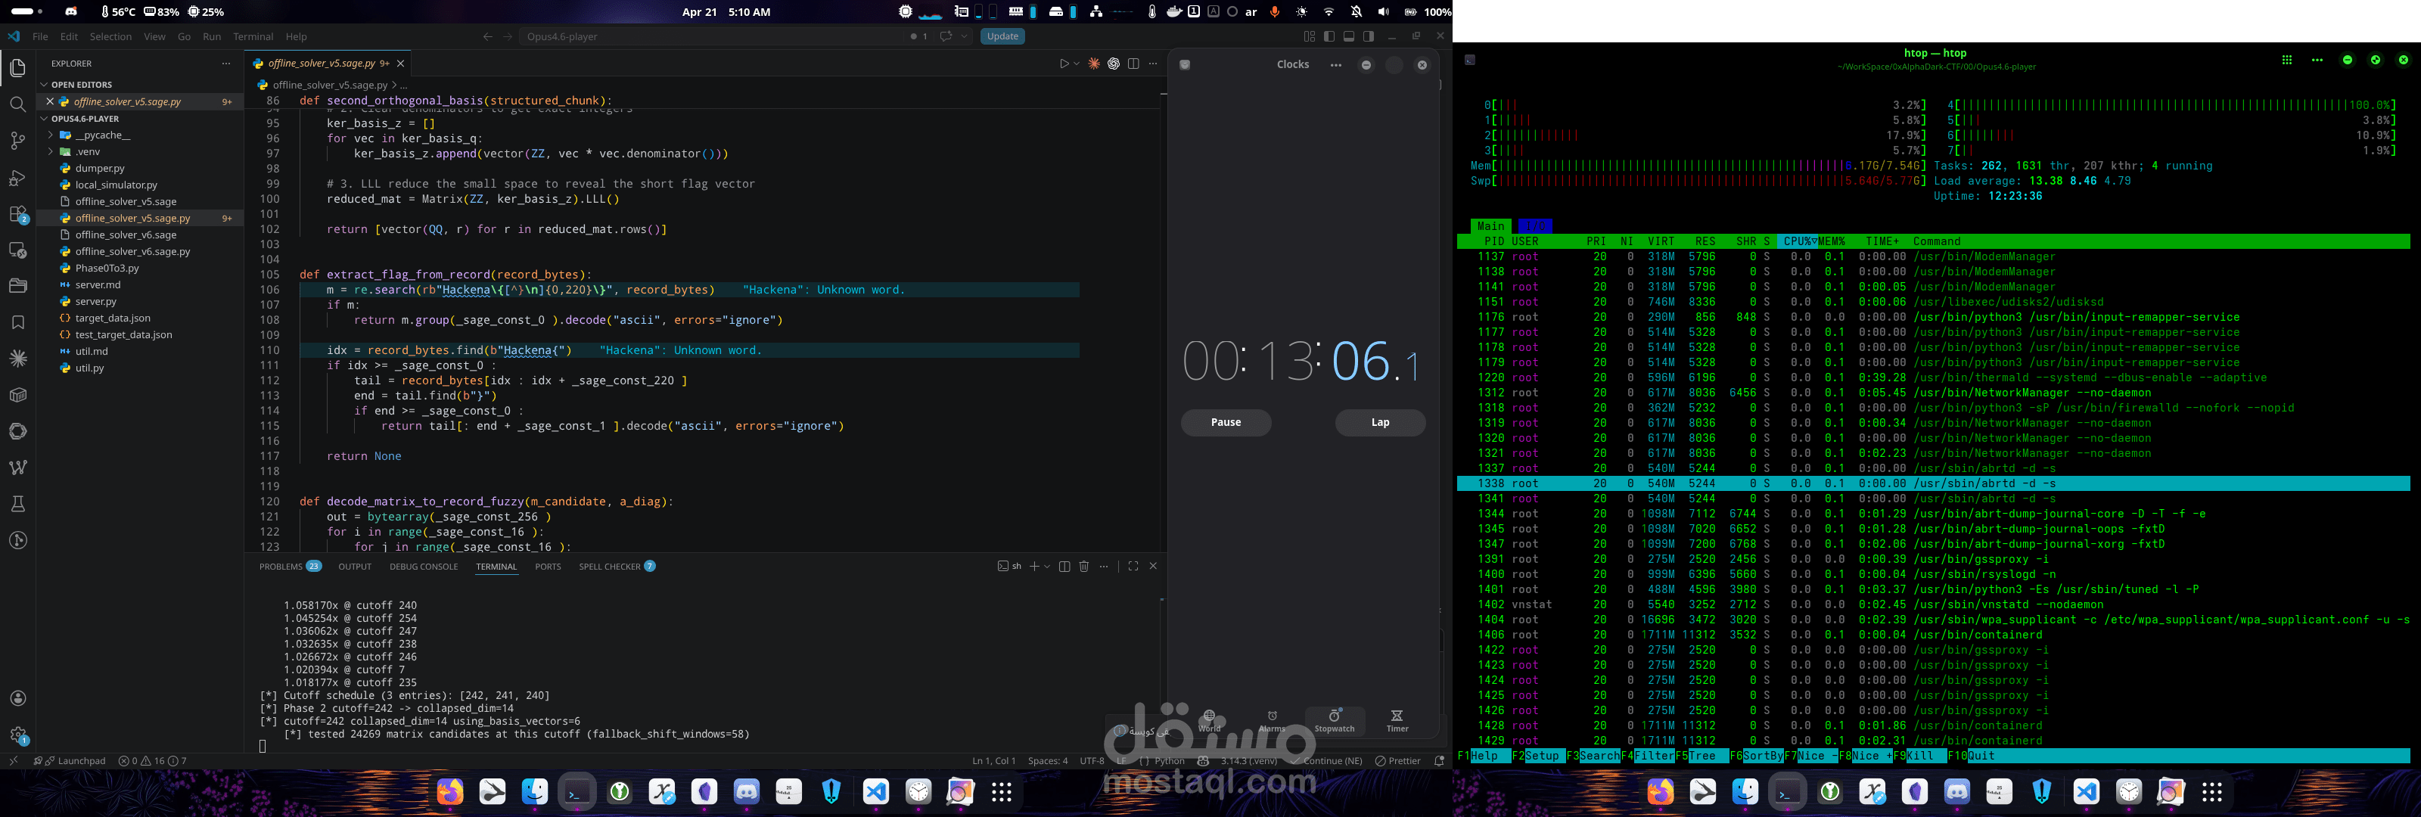Switch to the DEBUG CONSOLE tab
The image size is (2421, 817).
tap(424, 566)
